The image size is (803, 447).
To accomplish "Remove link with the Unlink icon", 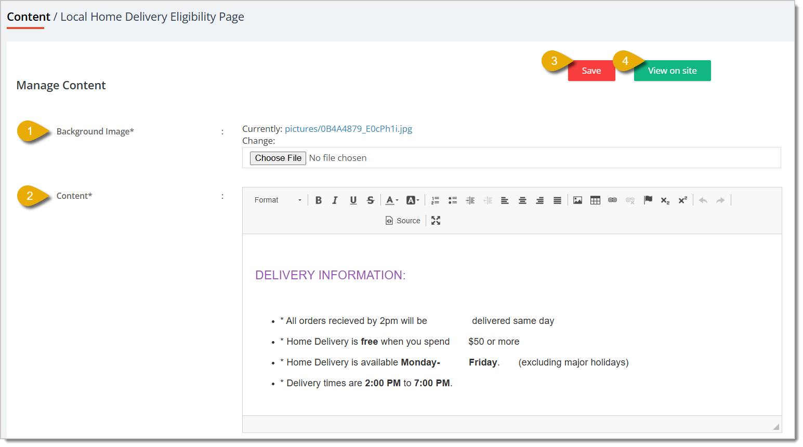I will click(x=630, y=200).
